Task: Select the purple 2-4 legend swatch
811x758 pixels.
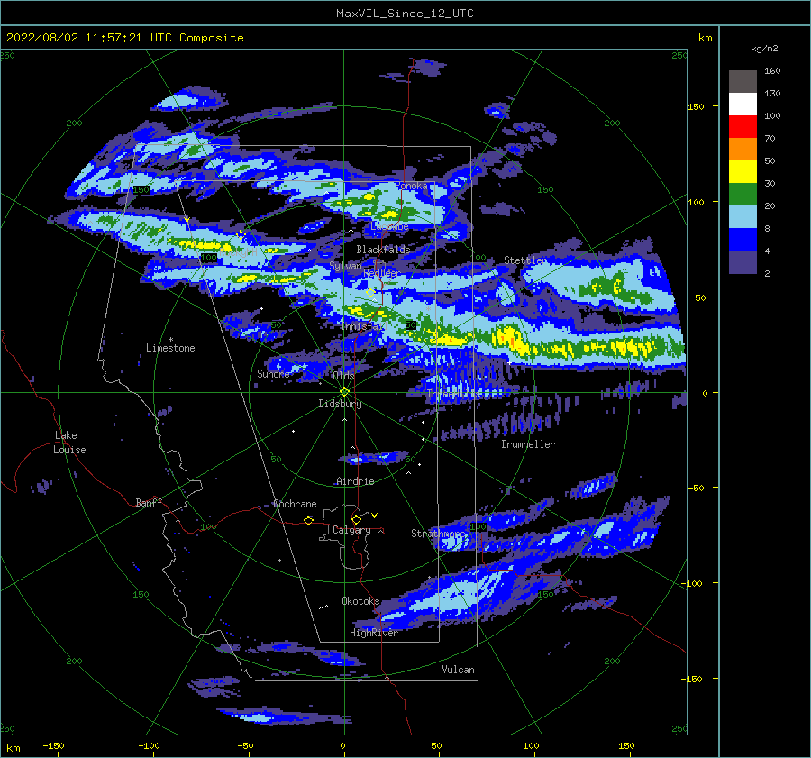Action: pyautogui.click(x=743, y=261)
